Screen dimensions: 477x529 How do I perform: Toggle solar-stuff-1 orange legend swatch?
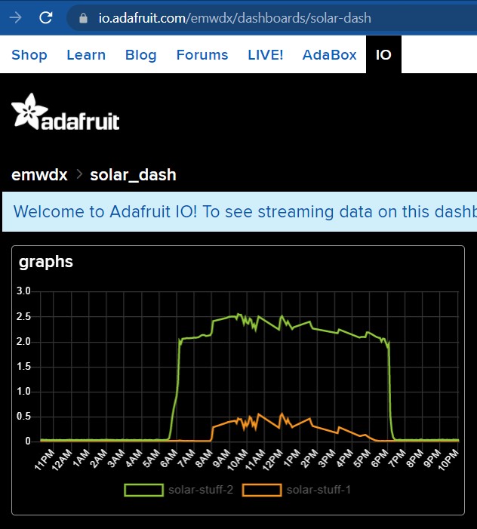[262, 490]
